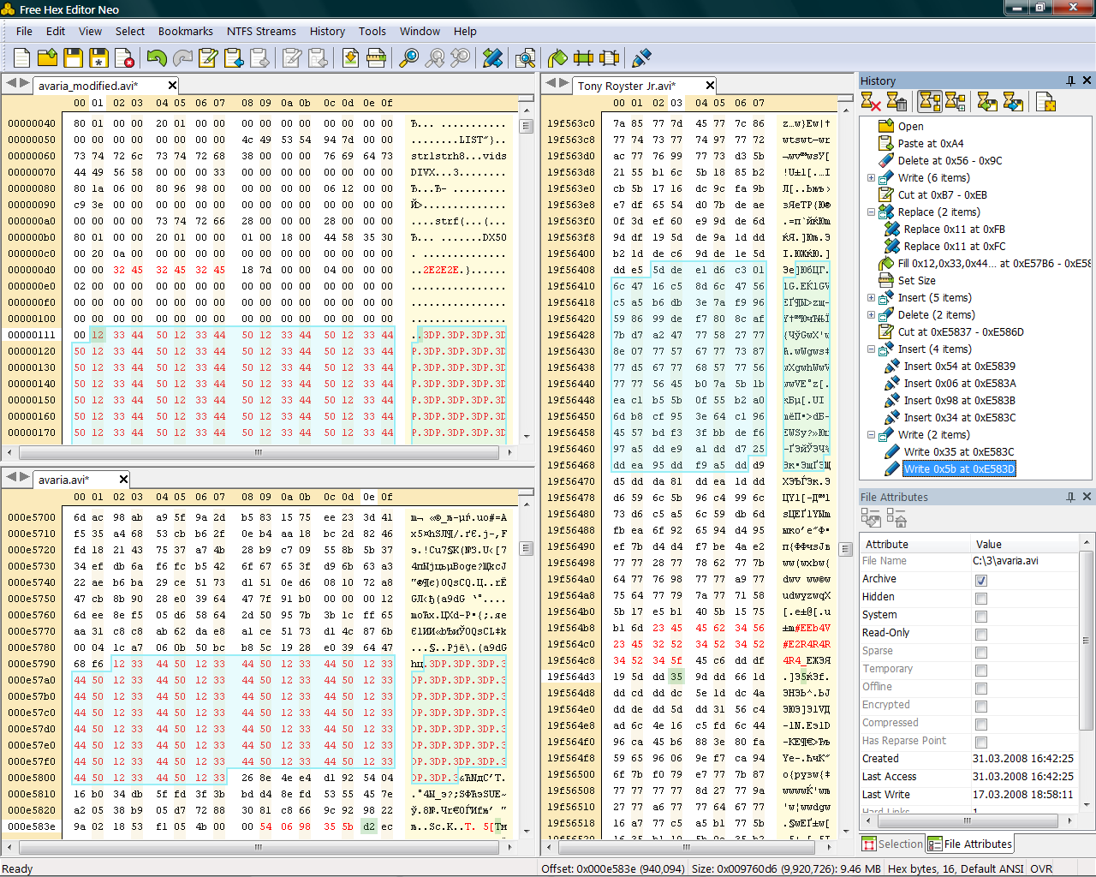1096x877 pixels.
Task: Check the Read-Only attribute checkbox
Action: [981, 635]
